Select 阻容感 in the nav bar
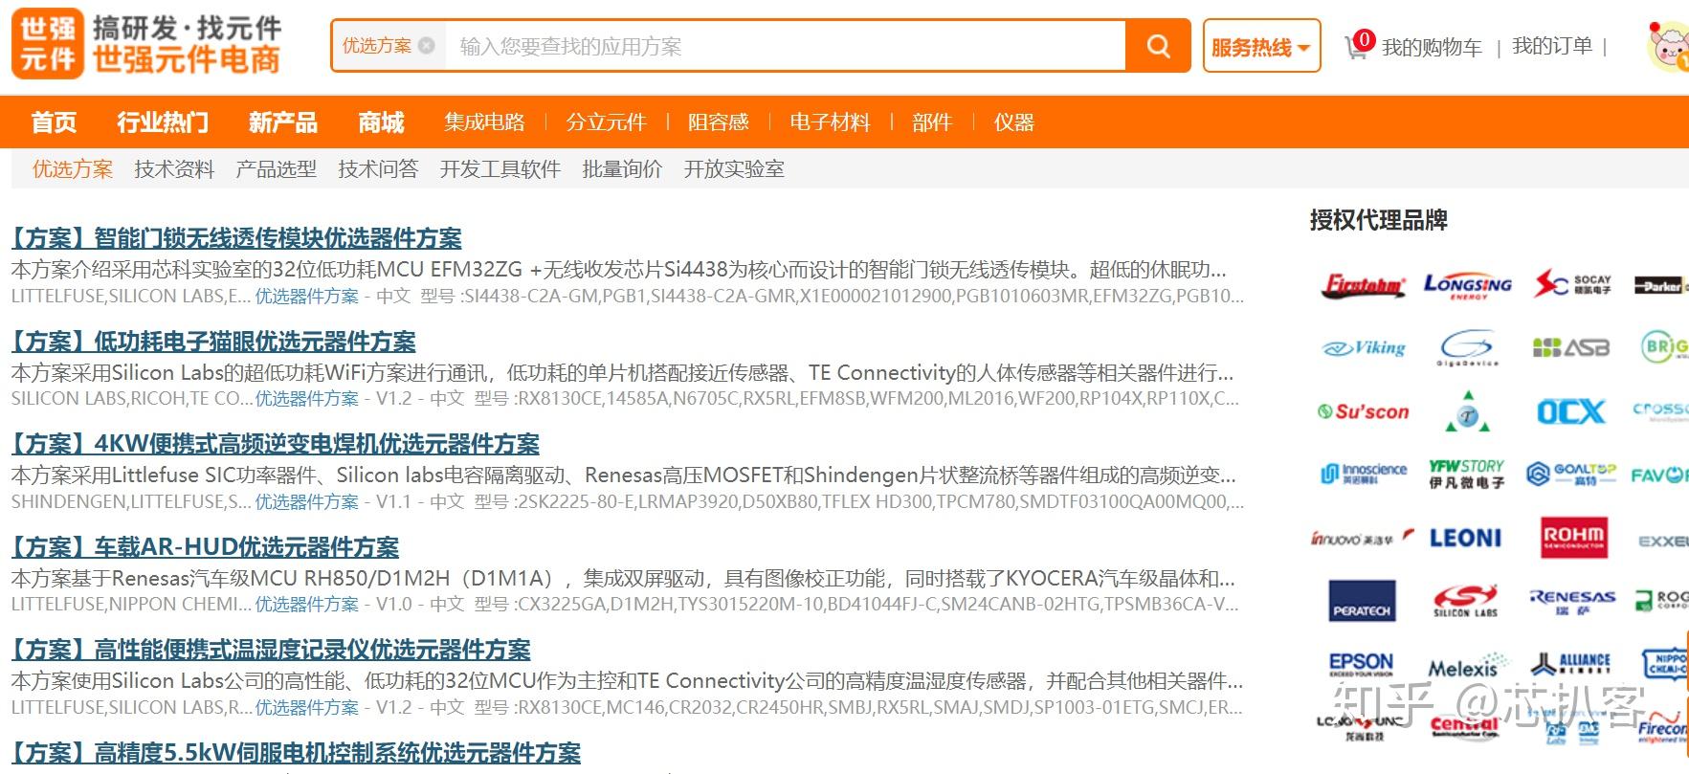Screen dimensions: 1689x774 click(718, 122)
